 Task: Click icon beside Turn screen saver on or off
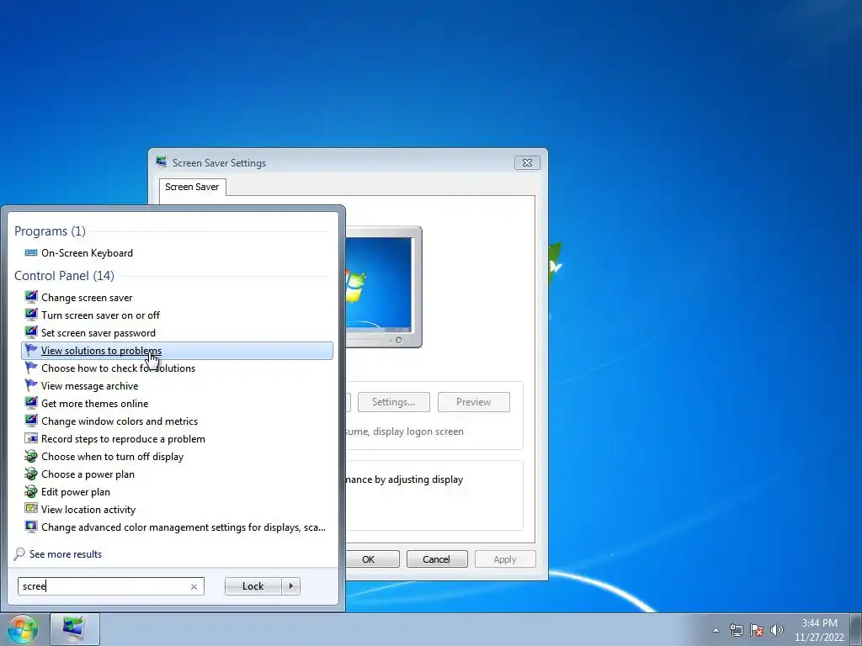tap(31, 315)
